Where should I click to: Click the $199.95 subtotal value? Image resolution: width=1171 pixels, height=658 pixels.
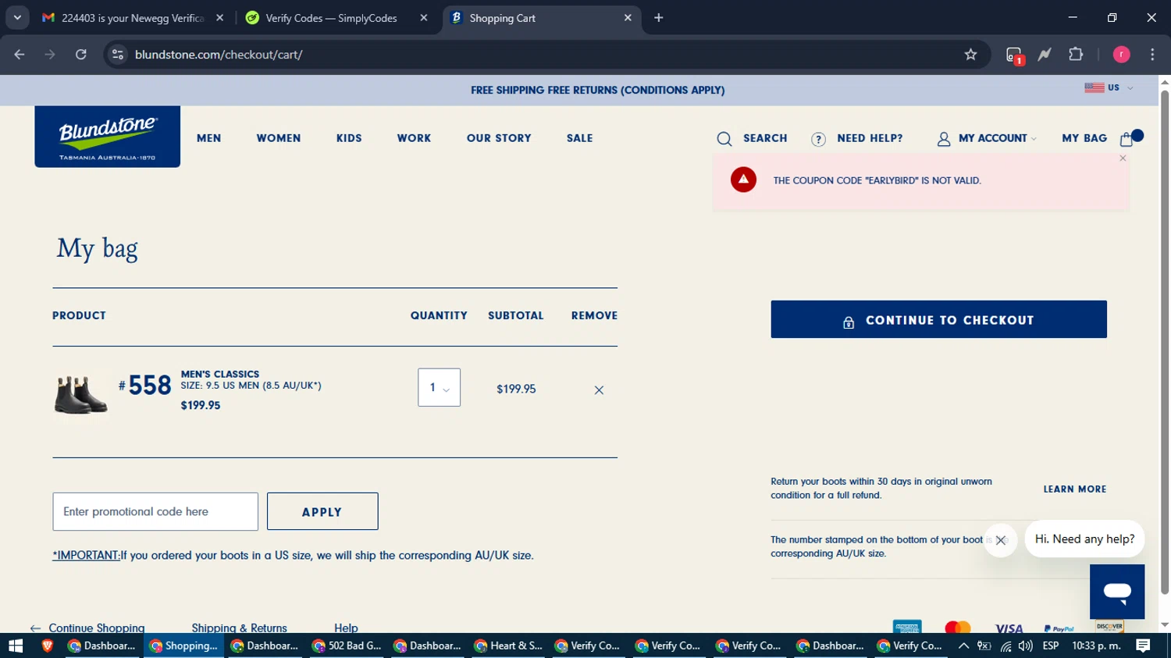point(516,389)
